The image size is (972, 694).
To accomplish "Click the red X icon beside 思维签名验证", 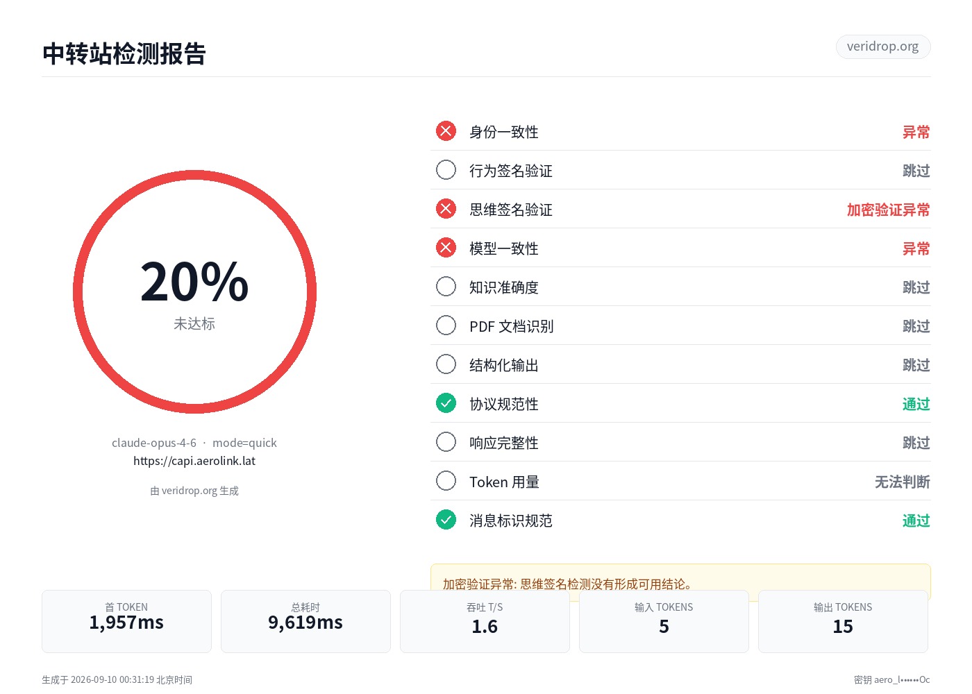I will pyautogui.click(x=446, y=209).
